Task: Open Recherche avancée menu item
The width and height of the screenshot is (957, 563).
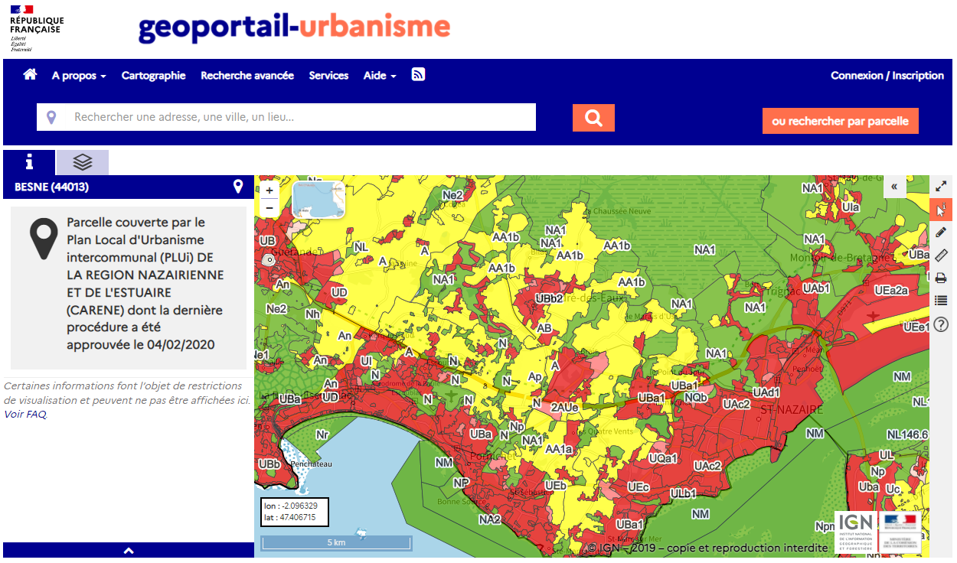Action: [x=247, y=76]
